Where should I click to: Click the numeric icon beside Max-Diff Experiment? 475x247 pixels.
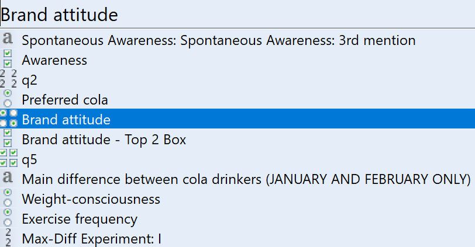pyautogui.click(x=8, y=237)
